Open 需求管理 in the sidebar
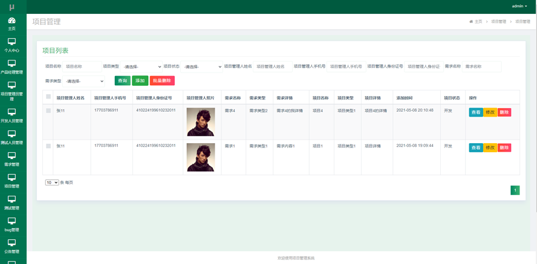 (11, 159)
